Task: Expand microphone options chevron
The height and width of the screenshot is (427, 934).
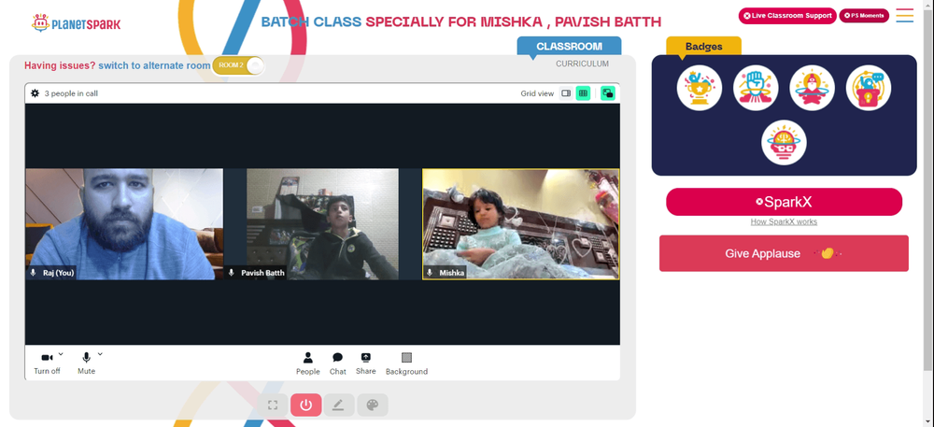Action: pos(100,354)
